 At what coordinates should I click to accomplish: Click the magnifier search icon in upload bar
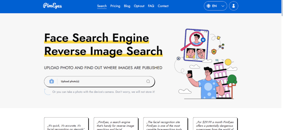click(x=148, y=82)
